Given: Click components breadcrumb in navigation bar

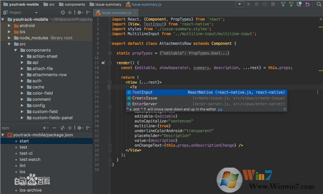Looking at the screenshot, I should point(72,4).
